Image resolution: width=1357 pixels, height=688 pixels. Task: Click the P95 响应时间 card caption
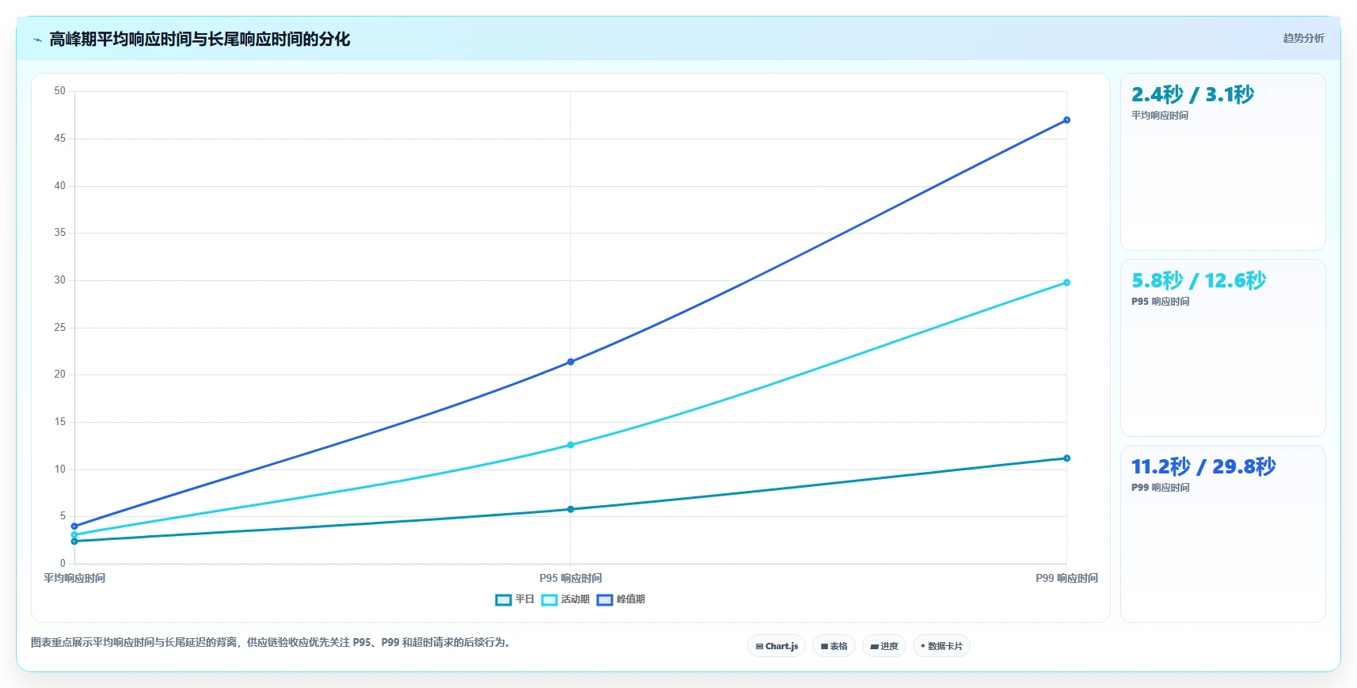1160,302
